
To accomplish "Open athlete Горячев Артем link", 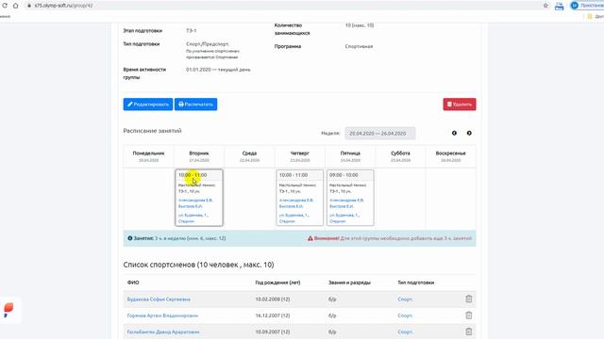I will [x=162, y=315].
